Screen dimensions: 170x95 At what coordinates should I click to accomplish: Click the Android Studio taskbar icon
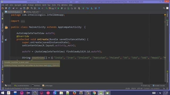click(101, 93)
